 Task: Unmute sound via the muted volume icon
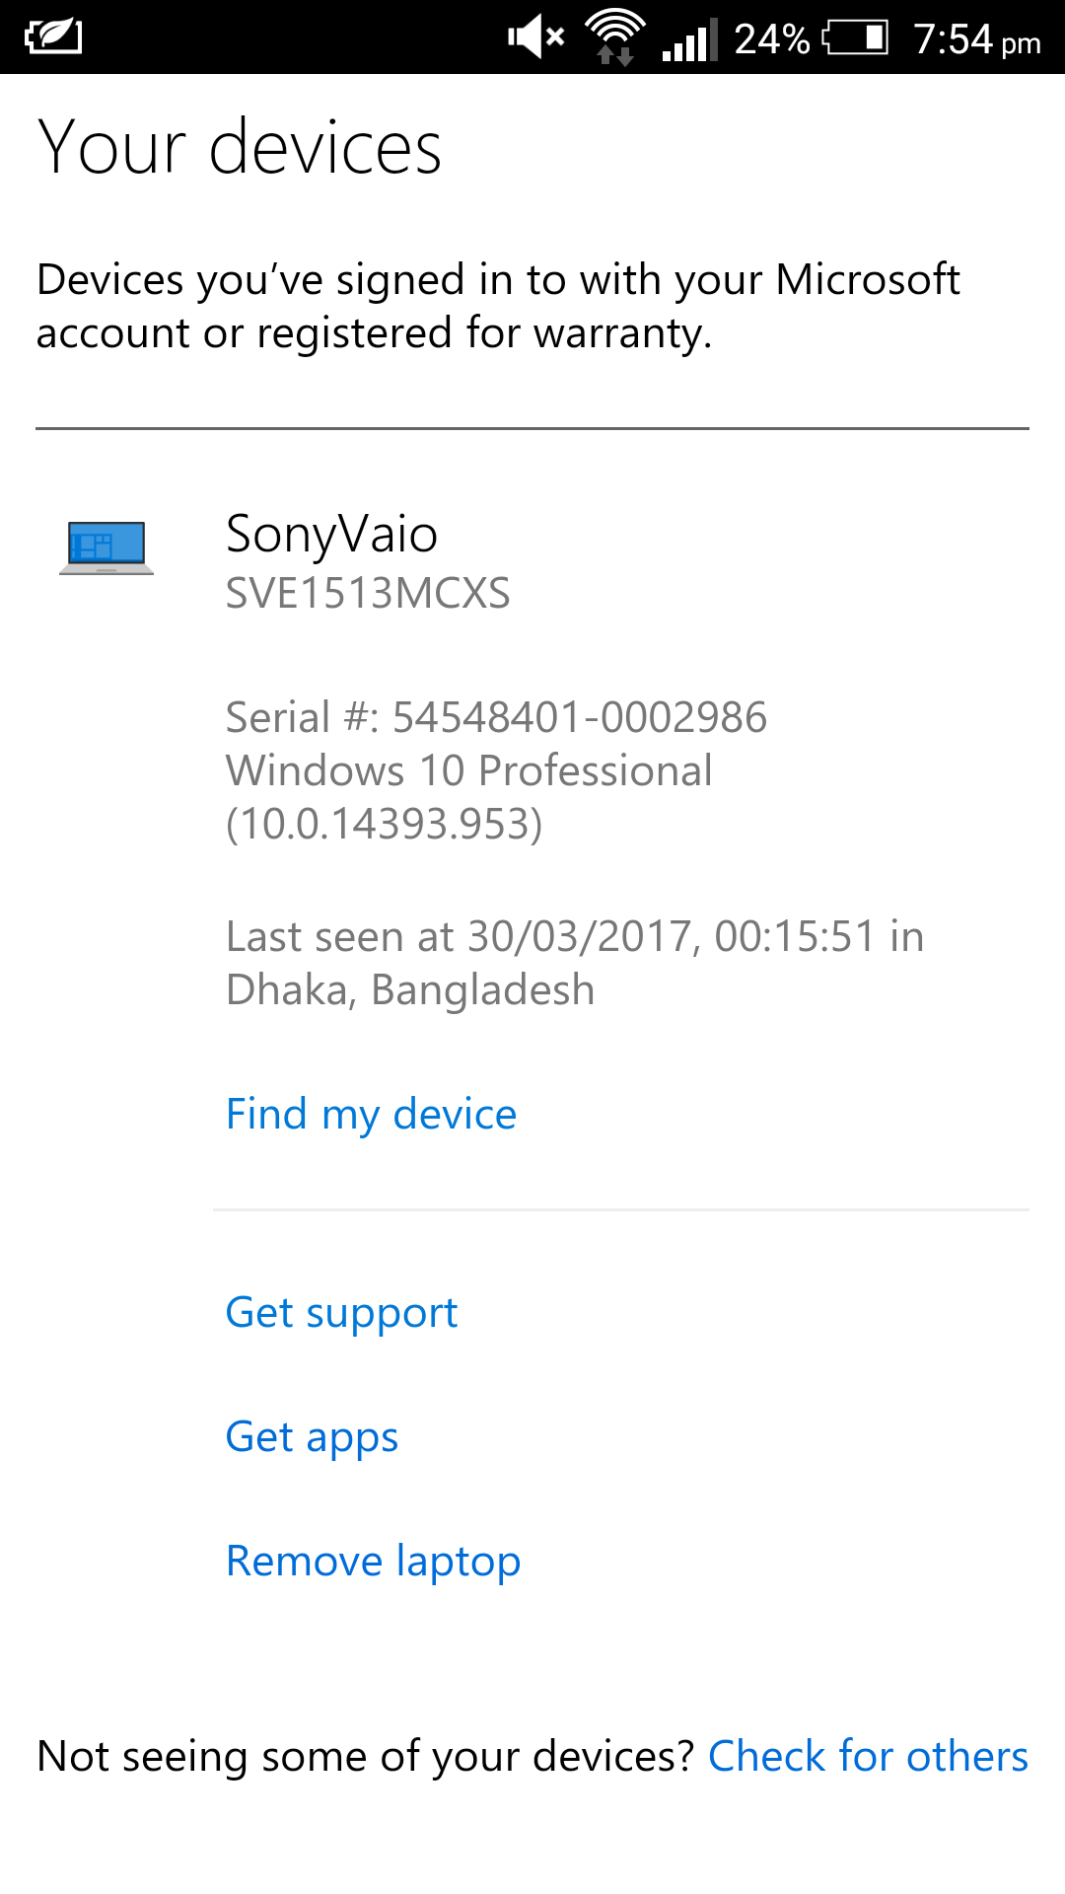pyautogui.click(x=532, y=37)
